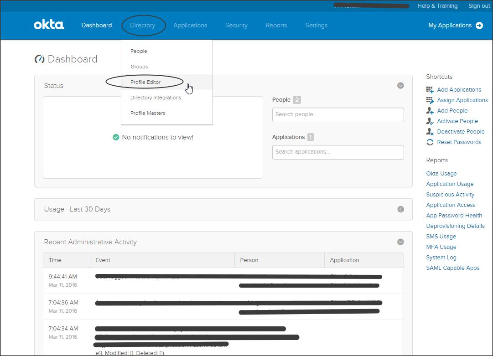Click the Reset Passwords refresh icon
Screen dimensions: 493x356
point(430,142)
